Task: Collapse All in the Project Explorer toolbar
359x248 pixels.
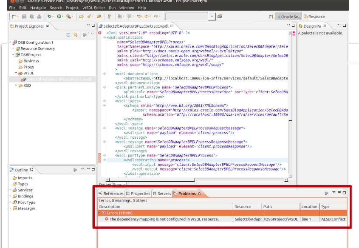Action: point(68,35)
